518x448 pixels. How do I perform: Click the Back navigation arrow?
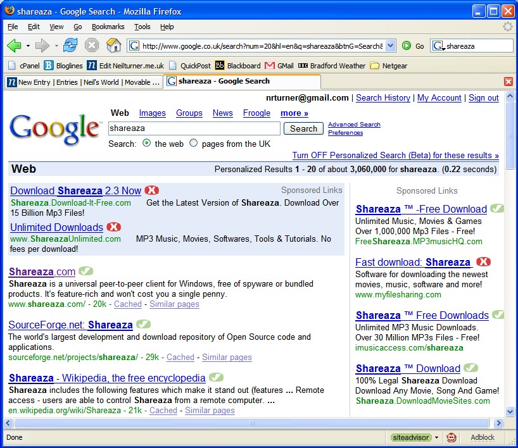pos(14,46)
